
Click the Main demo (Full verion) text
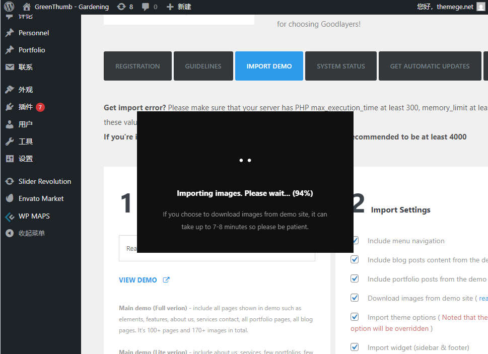(153, 308)
